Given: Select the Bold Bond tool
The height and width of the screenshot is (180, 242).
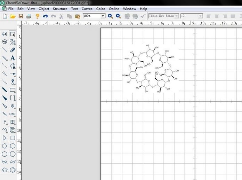Looking at the screenshot, I should pos(5,90).
